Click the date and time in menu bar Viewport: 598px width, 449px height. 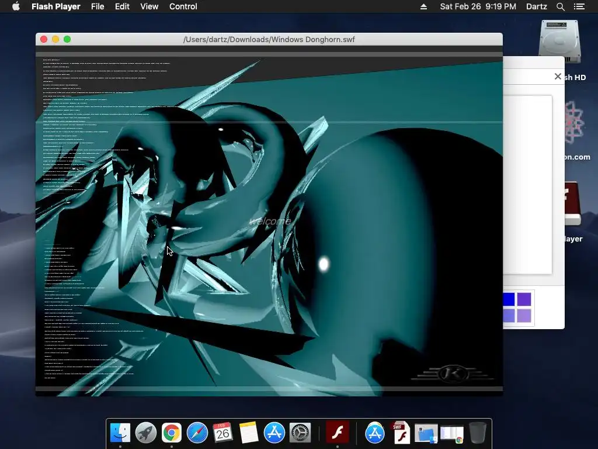[x=478, y=6]
